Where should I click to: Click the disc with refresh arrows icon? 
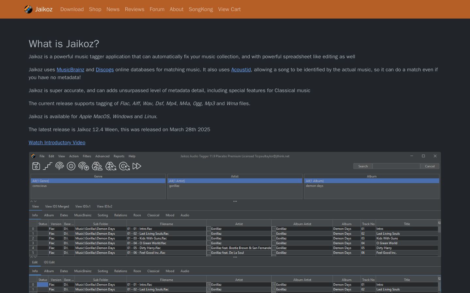tap(124, 166)
